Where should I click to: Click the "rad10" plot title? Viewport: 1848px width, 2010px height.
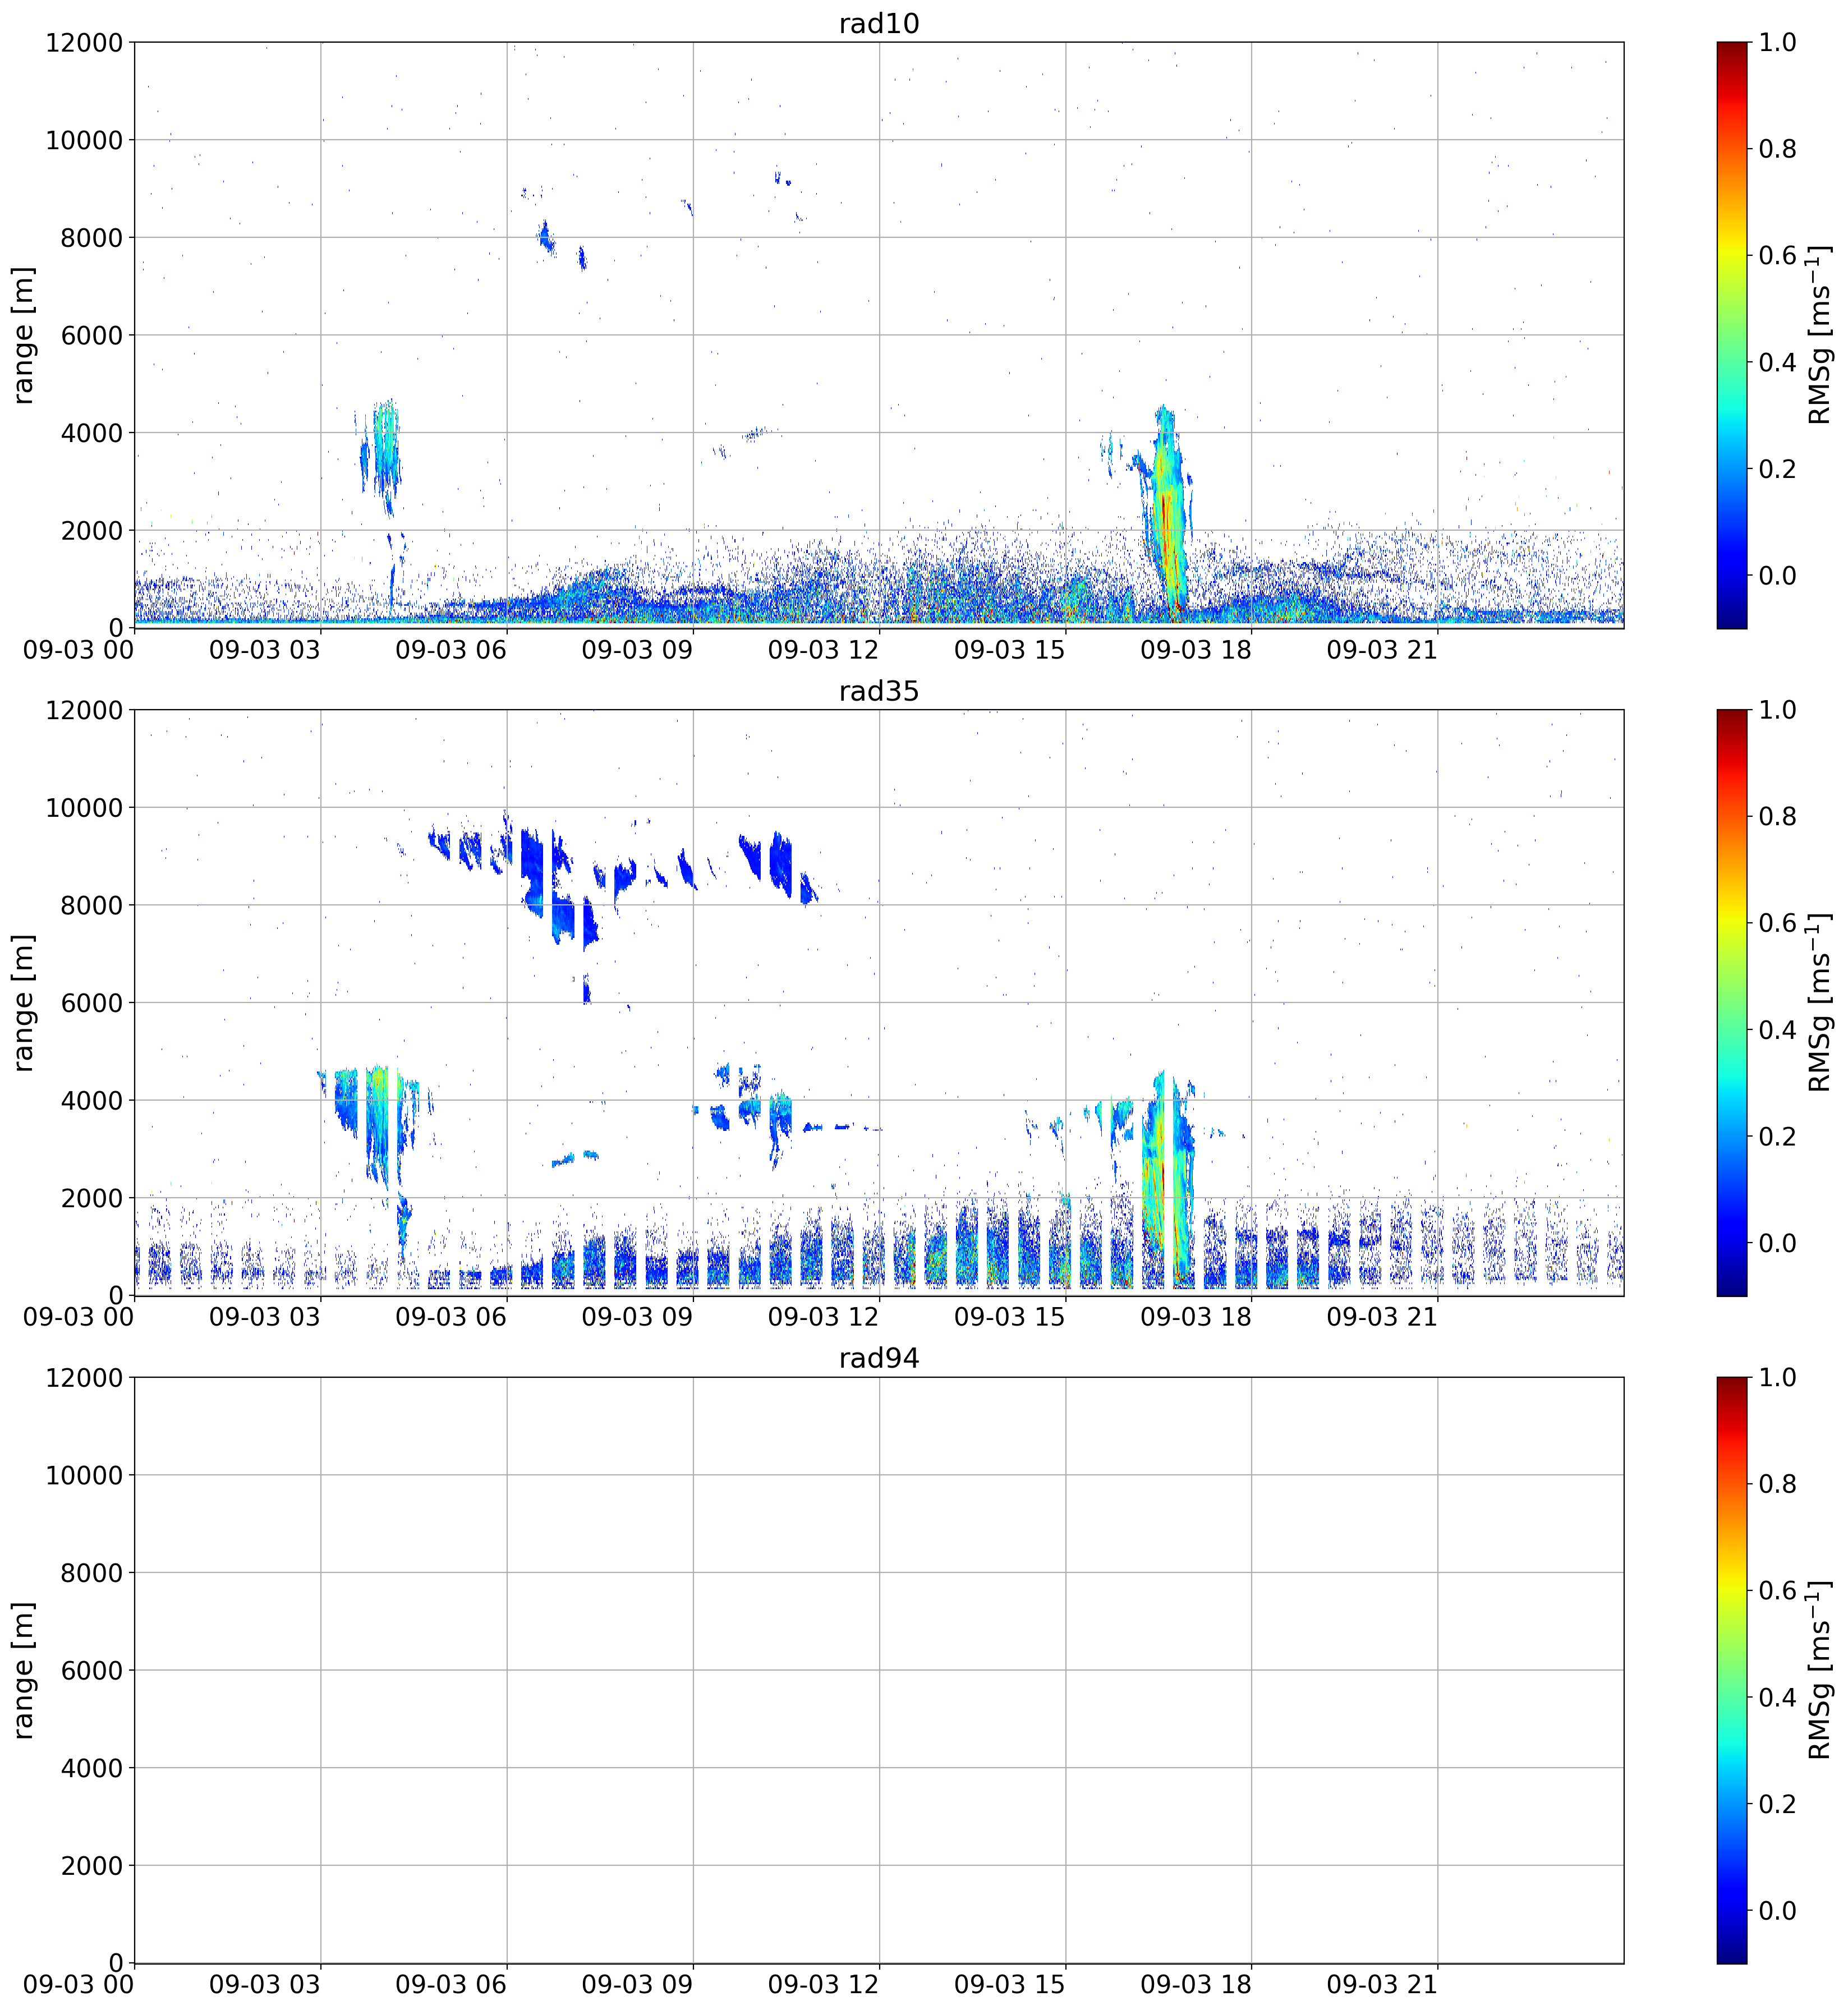point(879,23)
